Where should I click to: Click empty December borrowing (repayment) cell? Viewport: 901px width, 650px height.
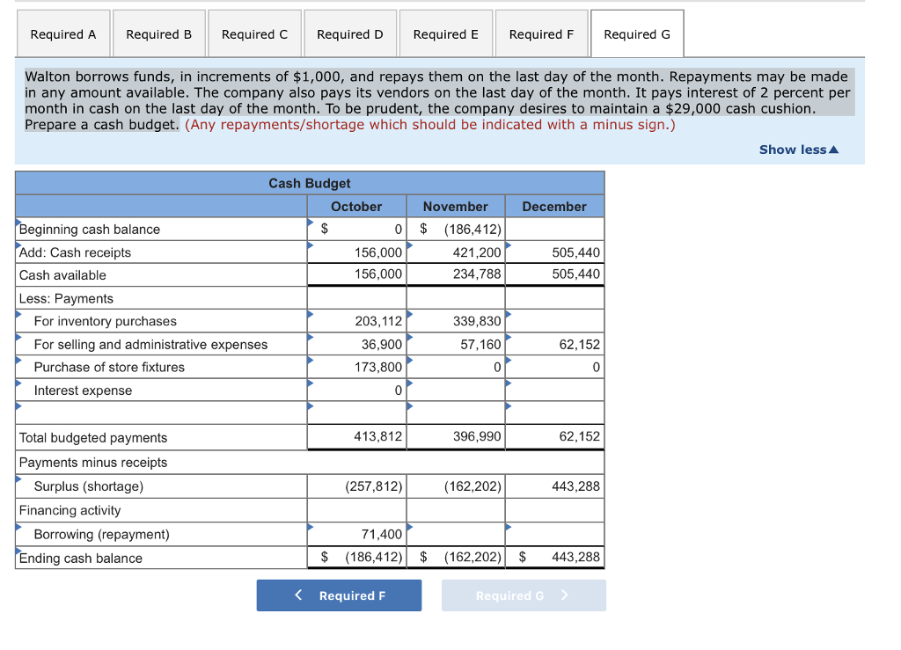[x=554, y=534]
